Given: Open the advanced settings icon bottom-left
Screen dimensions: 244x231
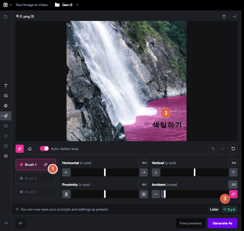Looking at the screenshot, I should tap(21, 223).
